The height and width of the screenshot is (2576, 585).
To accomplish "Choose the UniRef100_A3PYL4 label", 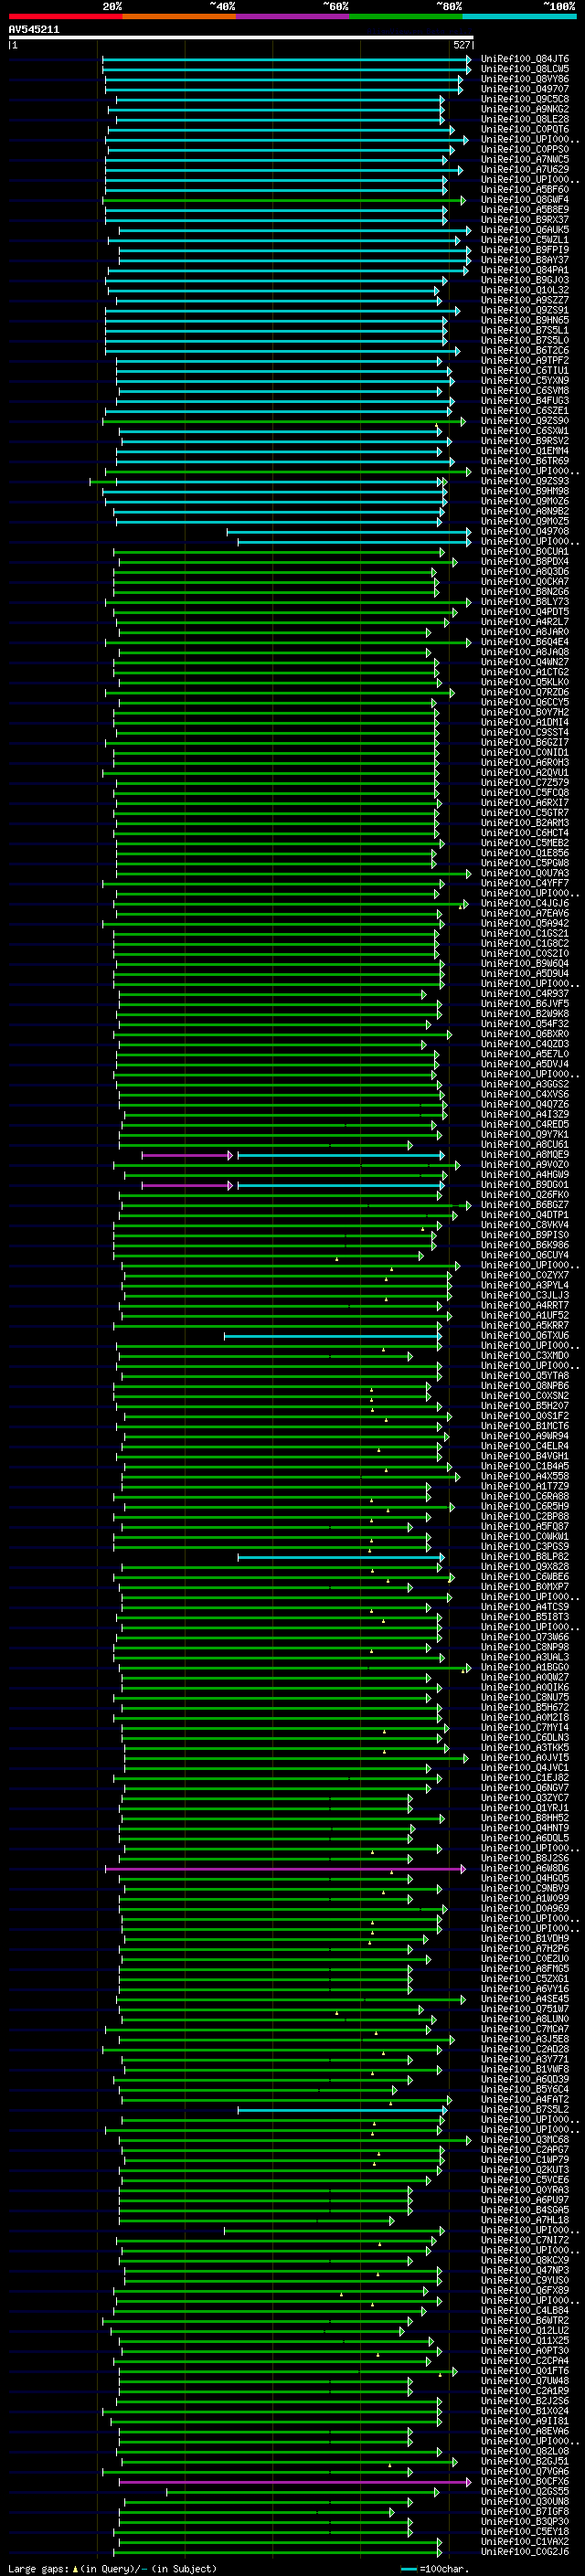I will point(525,1285).
